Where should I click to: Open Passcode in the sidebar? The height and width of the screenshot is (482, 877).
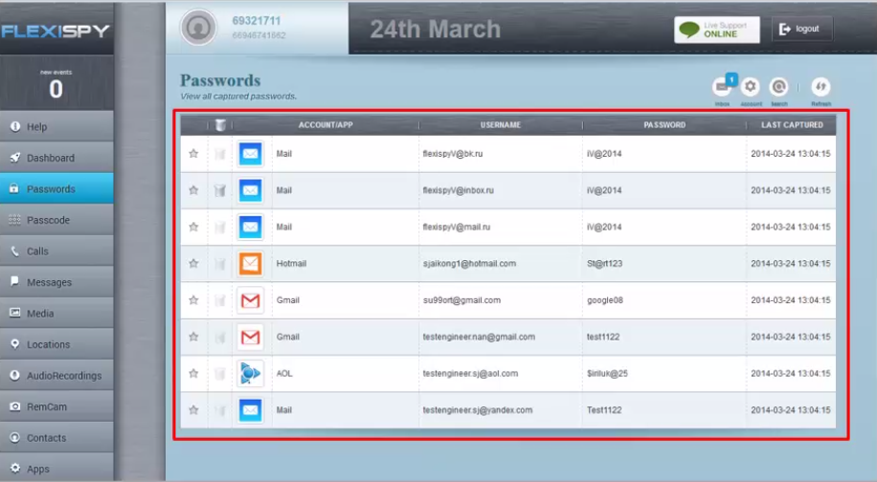click(x=56, y=220)
